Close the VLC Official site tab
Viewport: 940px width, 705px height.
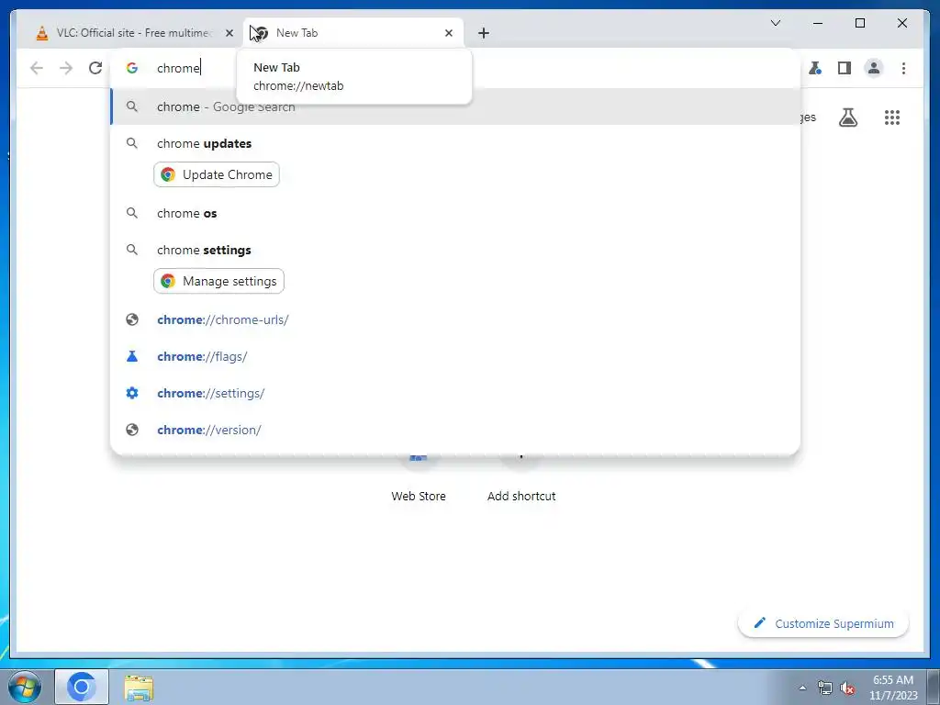pyautogui.click(x=229, y=33)
